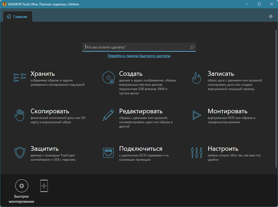The image size is (278, 207).
Task: Switch to the Главная tab
Action: click(x=18, y=17)
